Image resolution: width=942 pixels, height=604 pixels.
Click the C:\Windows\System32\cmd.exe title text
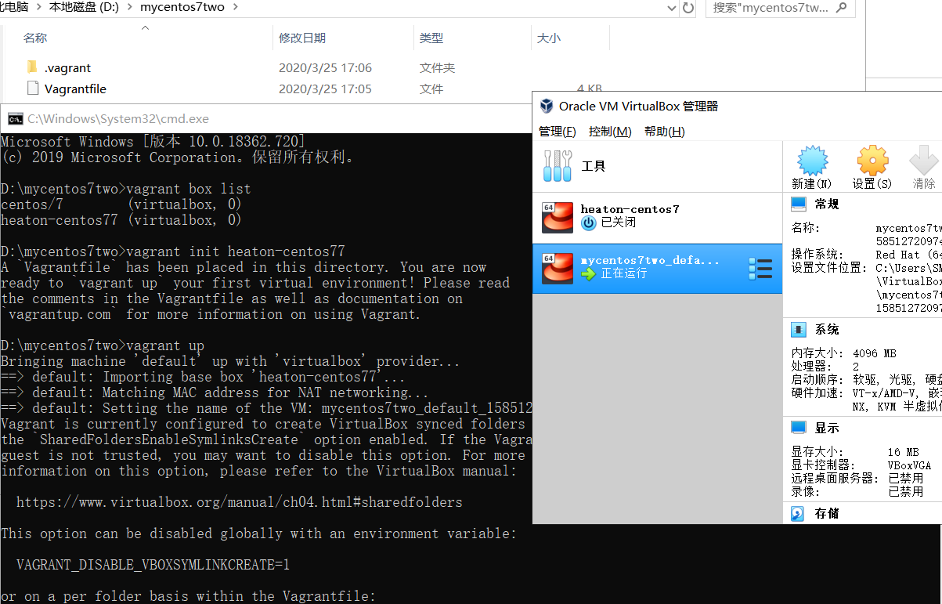118,119
